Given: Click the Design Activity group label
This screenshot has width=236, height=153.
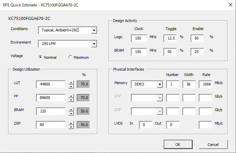Looking at the screenshot, I should 125,21.
